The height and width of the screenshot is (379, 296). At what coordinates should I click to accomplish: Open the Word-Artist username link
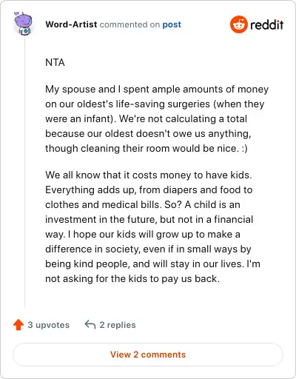tap(71, 24)
